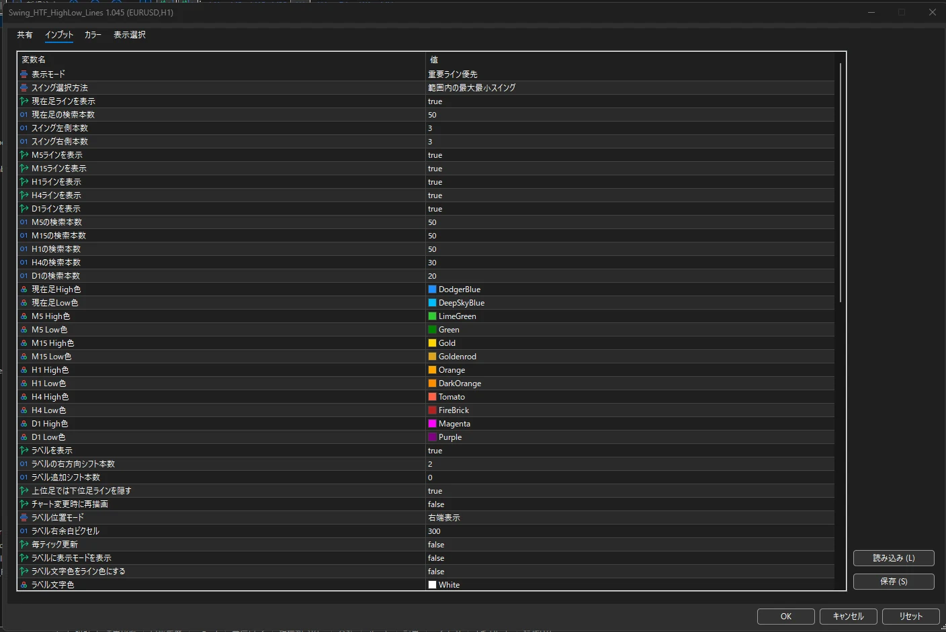Viewport: 946px width, 632px height.
Task: Click the Purple color swatch
Action: pyautogui.click(x=433, y=437)
